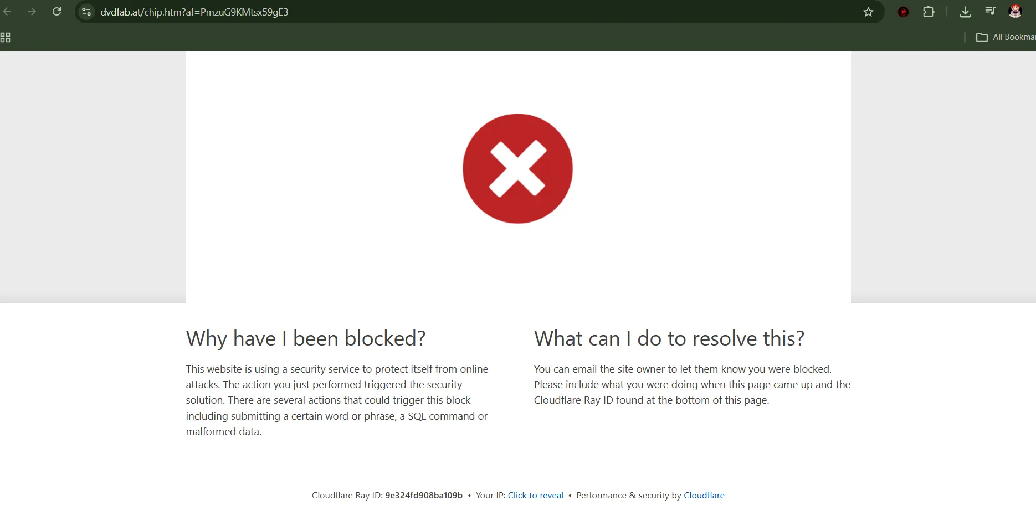Reload the blocked page

pos(57,12)
